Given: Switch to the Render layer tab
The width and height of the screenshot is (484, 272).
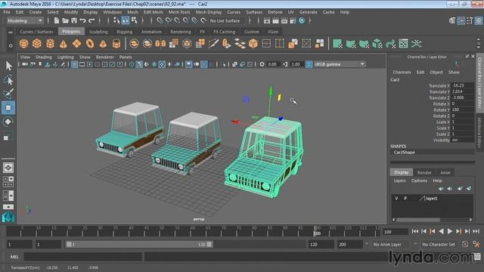Looking at the screenshot, I should tap(424, 172).
